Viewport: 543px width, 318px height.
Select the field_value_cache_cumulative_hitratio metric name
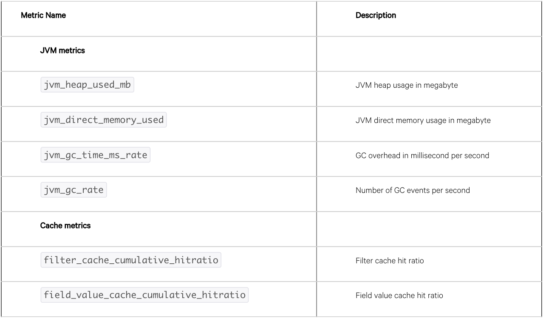(144, 295)
